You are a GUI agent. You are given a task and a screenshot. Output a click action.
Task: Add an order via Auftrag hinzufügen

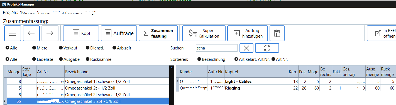(248, 33)
